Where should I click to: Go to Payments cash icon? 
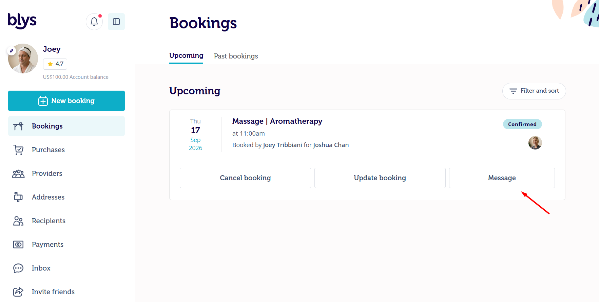pyautogui.click(x=18, y=245)
